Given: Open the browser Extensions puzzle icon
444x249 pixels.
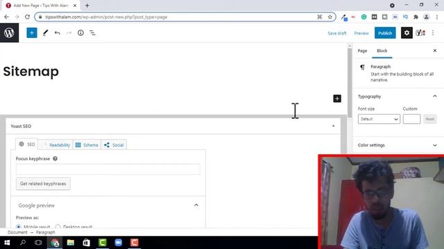Looking at the screenshot, I should pos(416,17).
